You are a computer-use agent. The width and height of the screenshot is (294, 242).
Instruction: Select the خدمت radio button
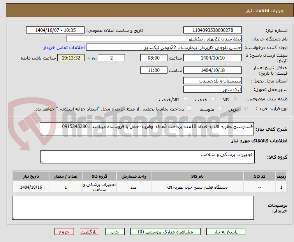click(213, 99)
